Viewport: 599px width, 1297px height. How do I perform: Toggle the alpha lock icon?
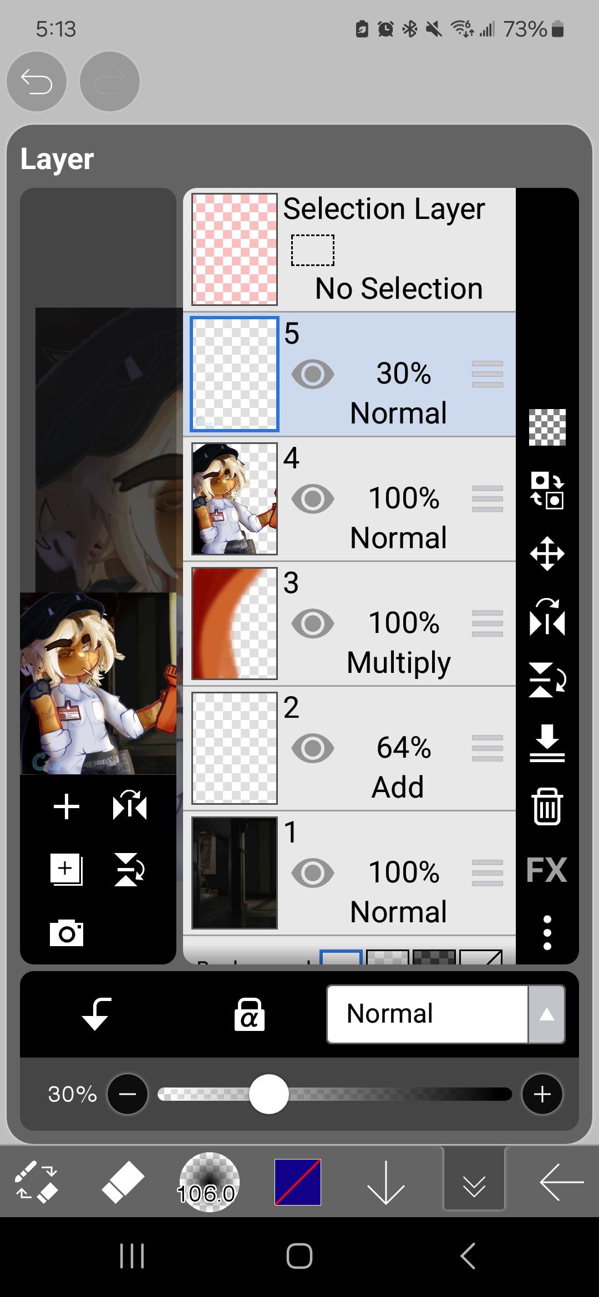pyautogui.click(x=249, y=1014)
